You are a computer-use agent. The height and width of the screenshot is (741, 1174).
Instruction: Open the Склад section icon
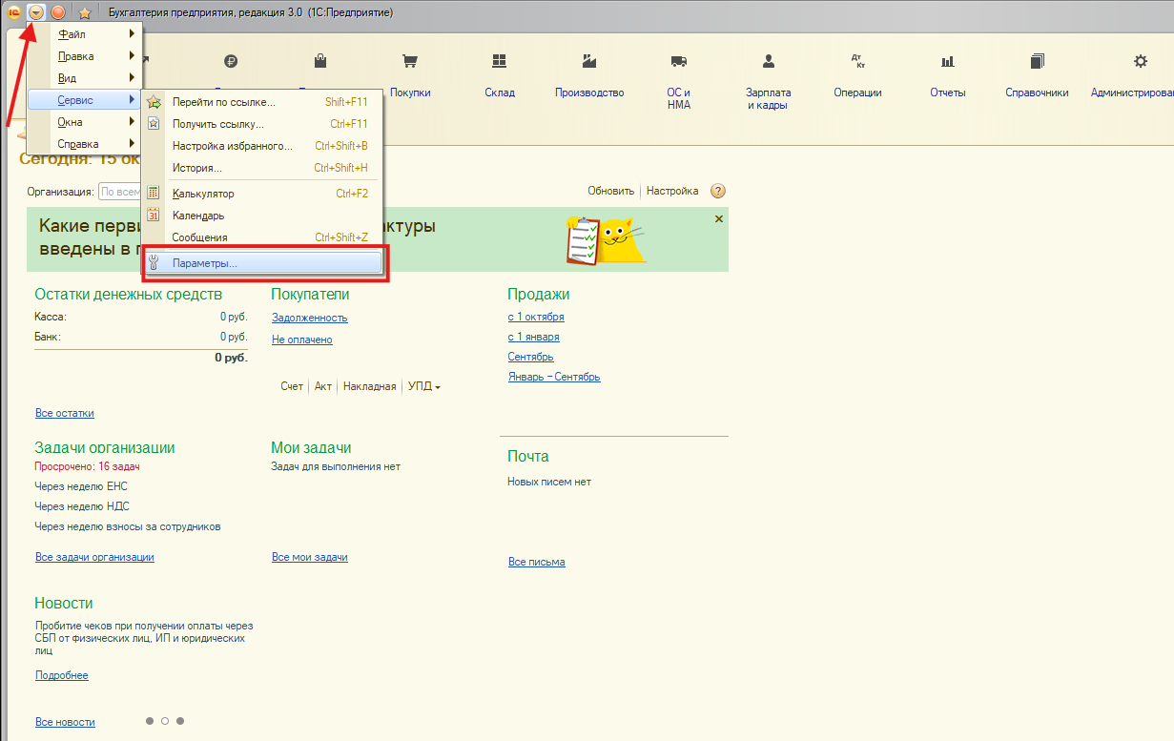pyautogui.click(x=499, y=62)
